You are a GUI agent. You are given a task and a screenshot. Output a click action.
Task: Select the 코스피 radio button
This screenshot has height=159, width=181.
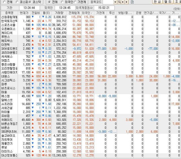tap(17, 2)
